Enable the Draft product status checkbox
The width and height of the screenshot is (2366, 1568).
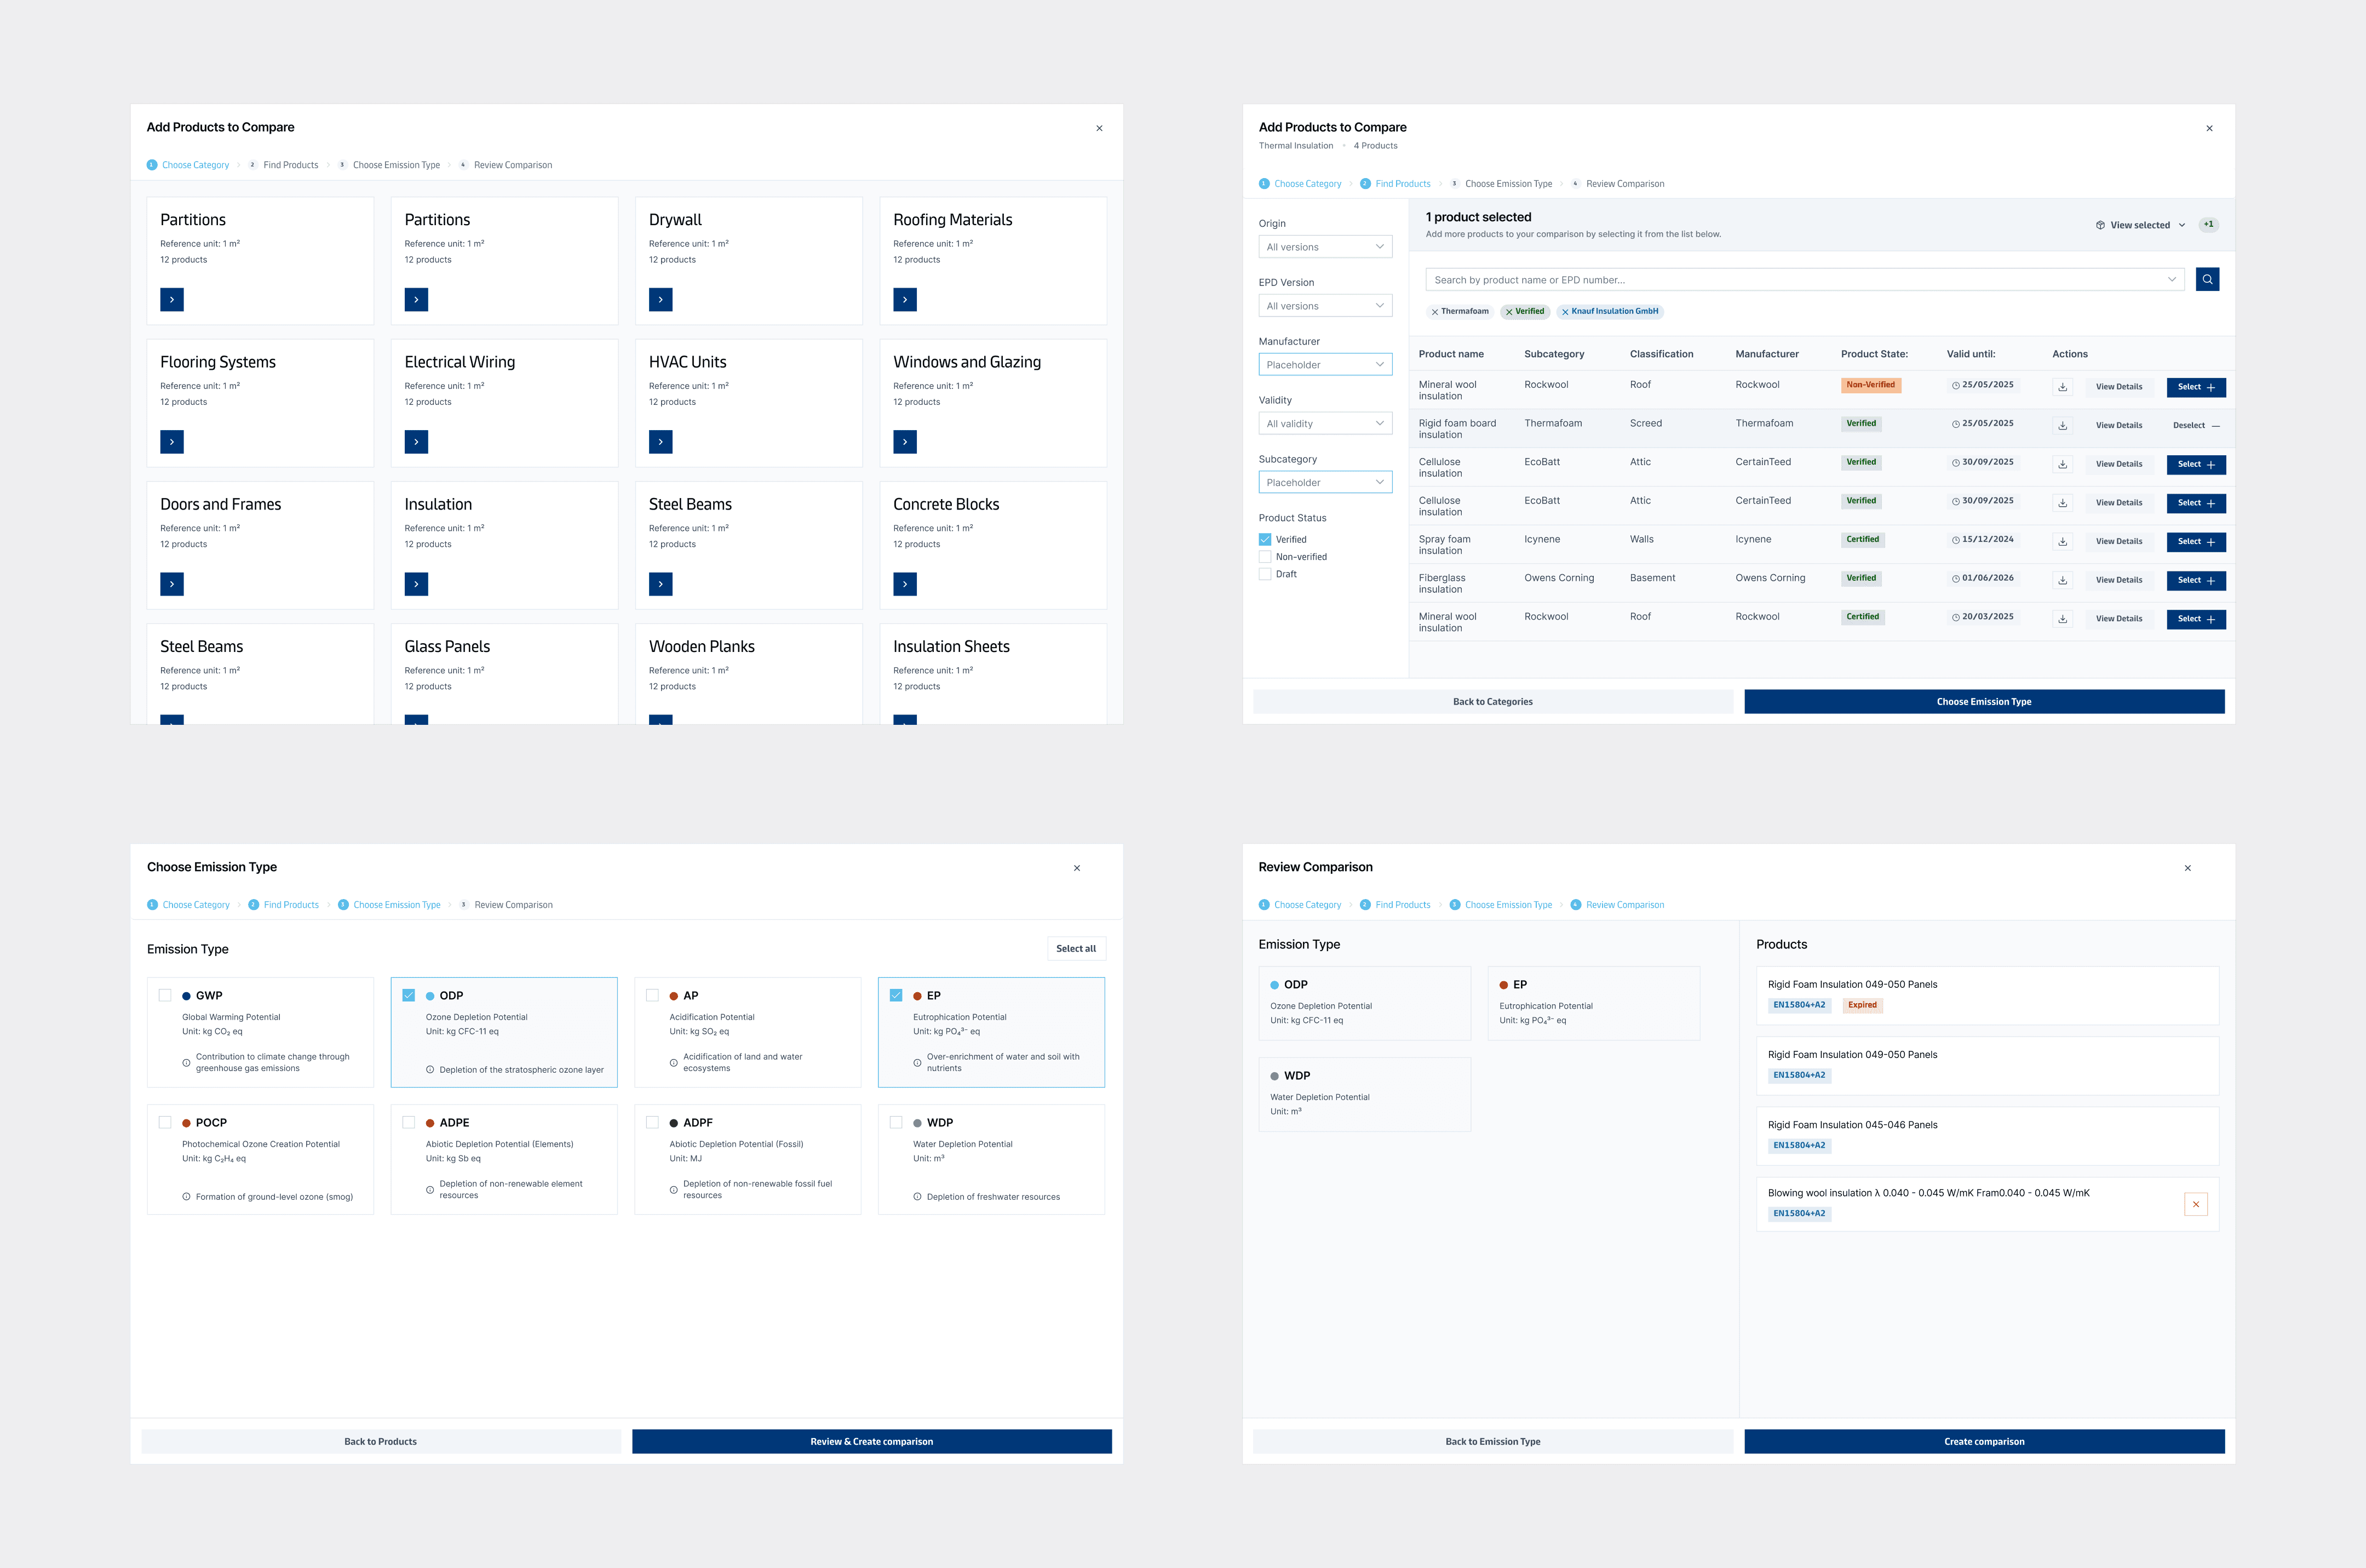1265,574
